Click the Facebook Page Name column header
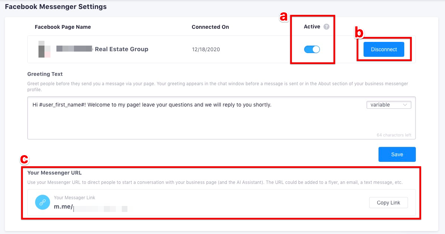The width and height of the screenshot is (445, 234). (x=63, y=27)
